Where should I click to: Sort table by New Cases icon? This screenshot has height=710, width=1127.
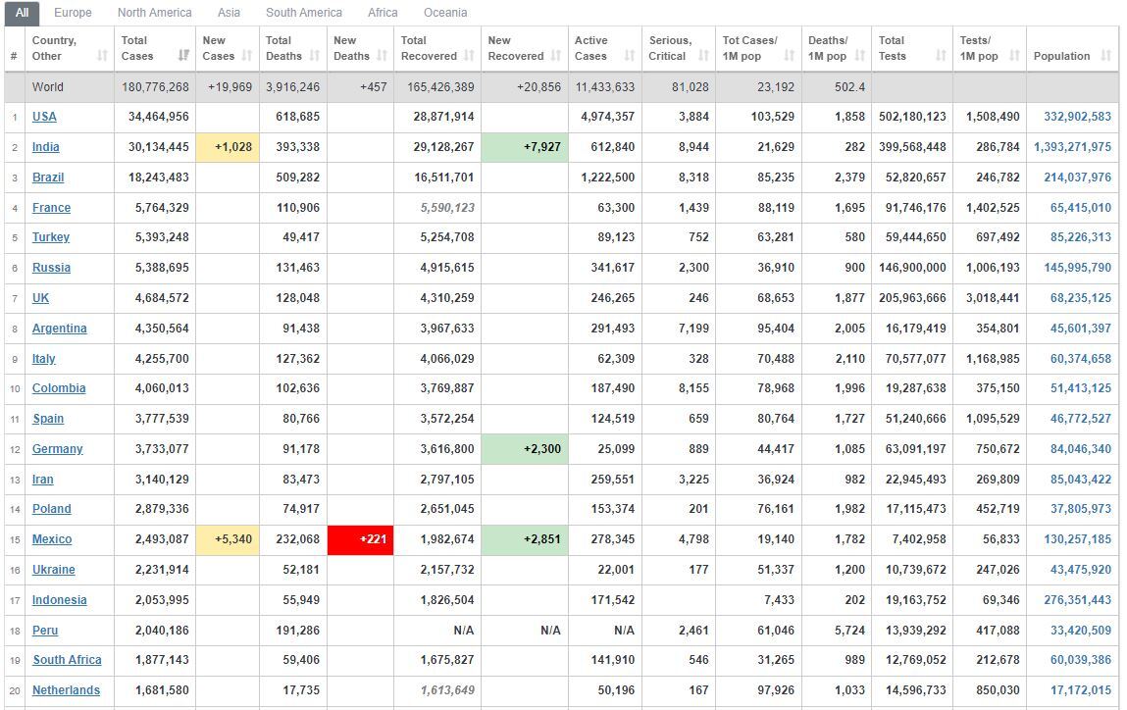tap(247, 55)
